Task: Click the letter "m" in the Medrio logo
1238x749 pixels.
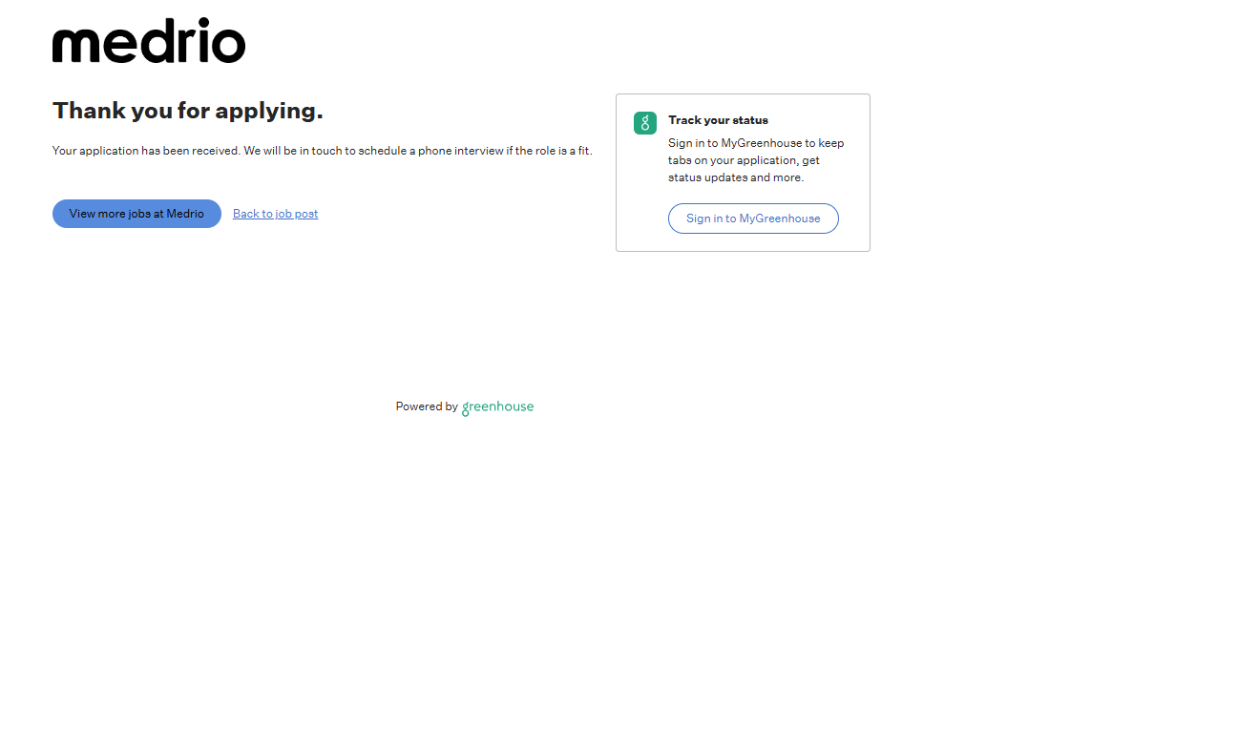Action: tap(73, 46)
